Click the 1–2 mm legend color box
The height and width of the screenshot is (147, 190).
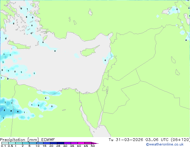point(19,143)
